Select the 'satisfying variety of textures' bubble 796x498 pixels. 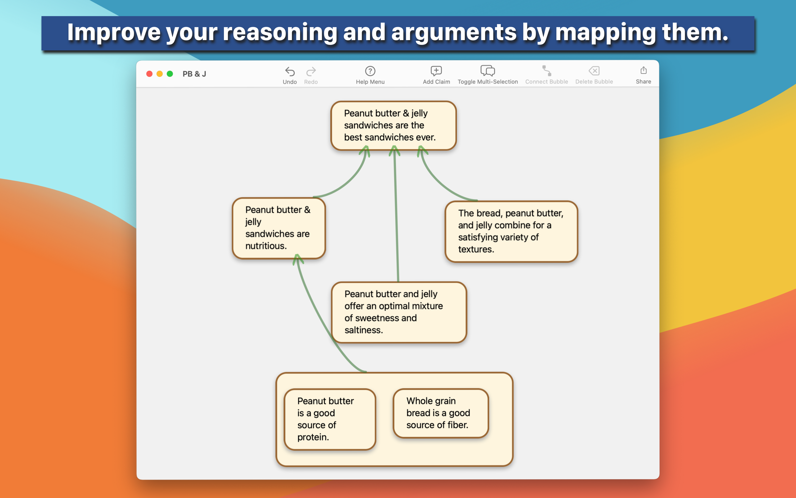click(x=511, y=231)
